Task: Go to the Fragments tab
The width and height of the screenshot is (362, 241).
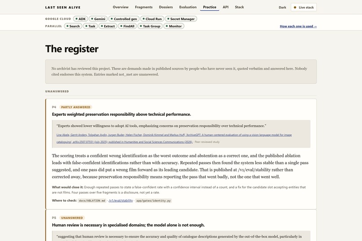Action: click(144, 7)
